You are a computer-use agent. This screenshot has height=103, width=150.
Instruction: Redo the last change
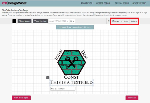pyautogui.click(x=134, y=21)
